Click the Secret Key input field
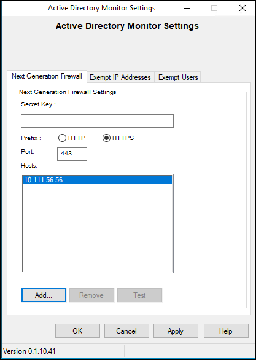The width and height of the screenshot is (256, 360). 97,121
